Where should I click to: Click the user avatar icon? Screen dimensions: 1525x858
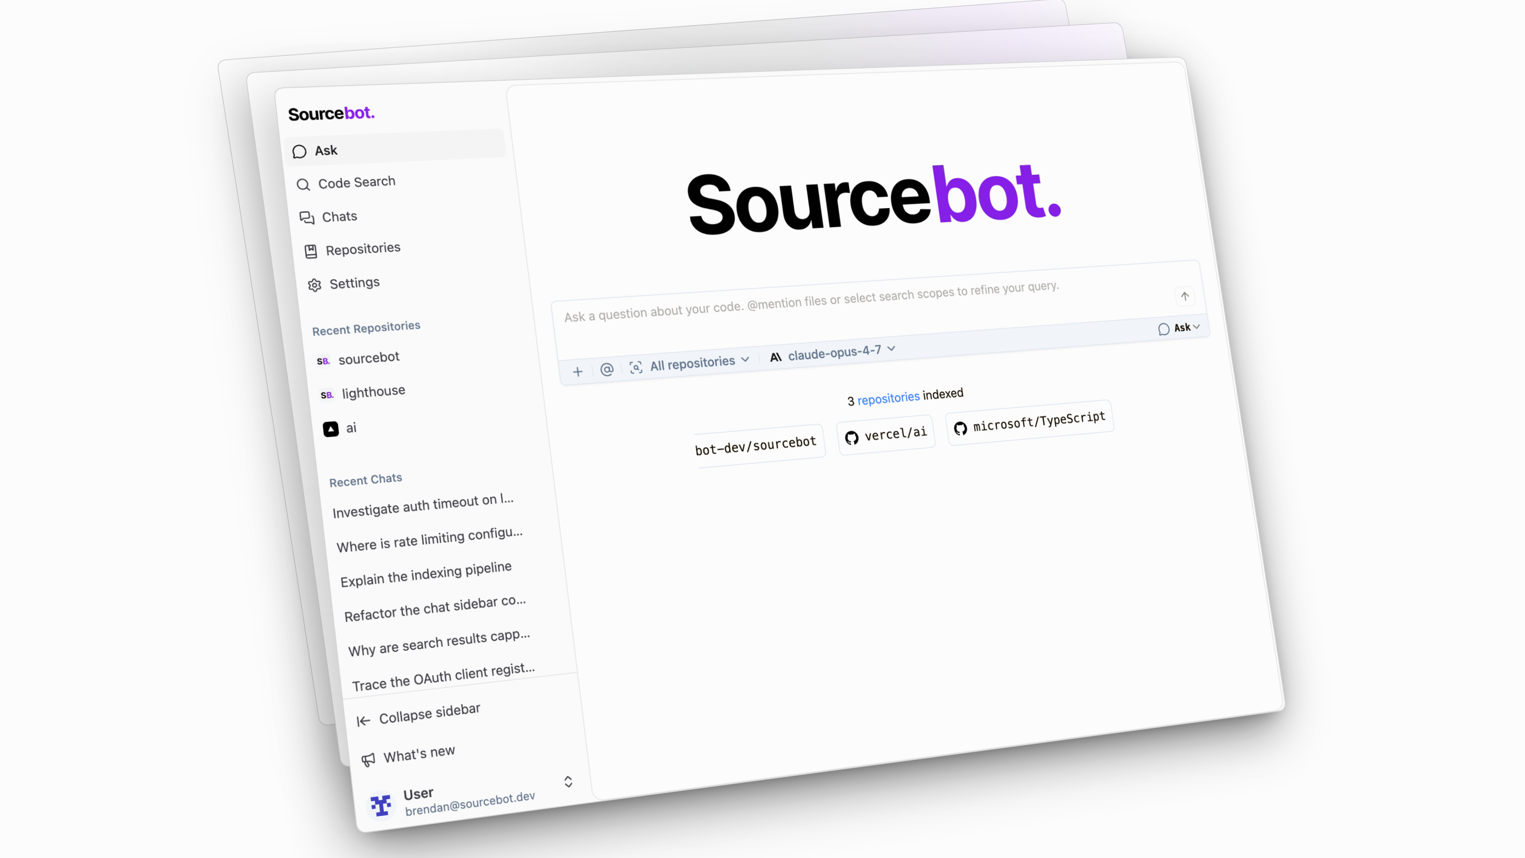coord(381,805)
